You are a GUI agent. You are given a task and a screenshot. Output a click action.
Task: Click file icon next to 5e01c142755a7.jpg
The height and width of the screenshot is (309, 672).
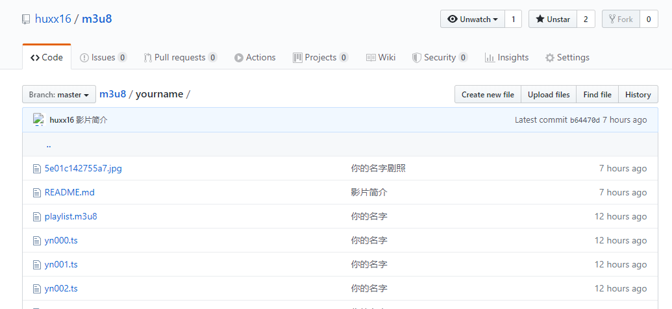(x=37, y=168)
